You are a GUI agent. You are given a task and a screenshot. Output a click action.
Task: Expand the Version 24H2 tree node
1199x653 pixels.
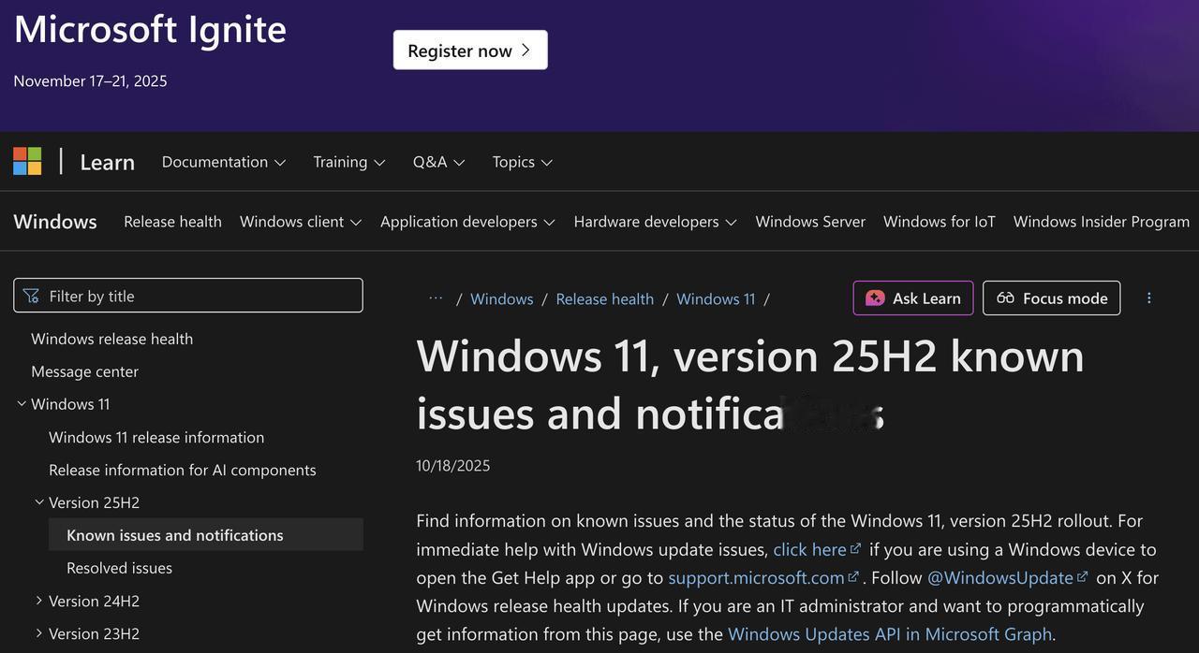click(x=39, y=601)
